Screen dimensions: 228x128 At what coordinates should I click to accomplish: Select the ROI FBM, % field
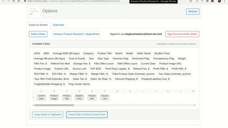(x=41, y=74)
